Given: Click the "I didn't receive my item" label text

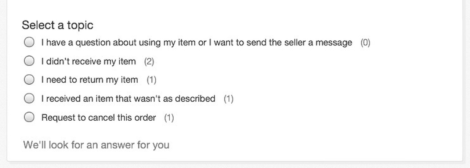Looking at the screenshot, I should (88, 61).
